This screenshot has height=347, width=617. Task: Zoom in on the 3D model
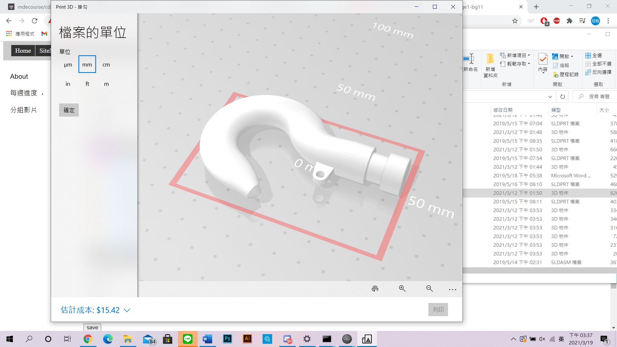pos(402,289)
